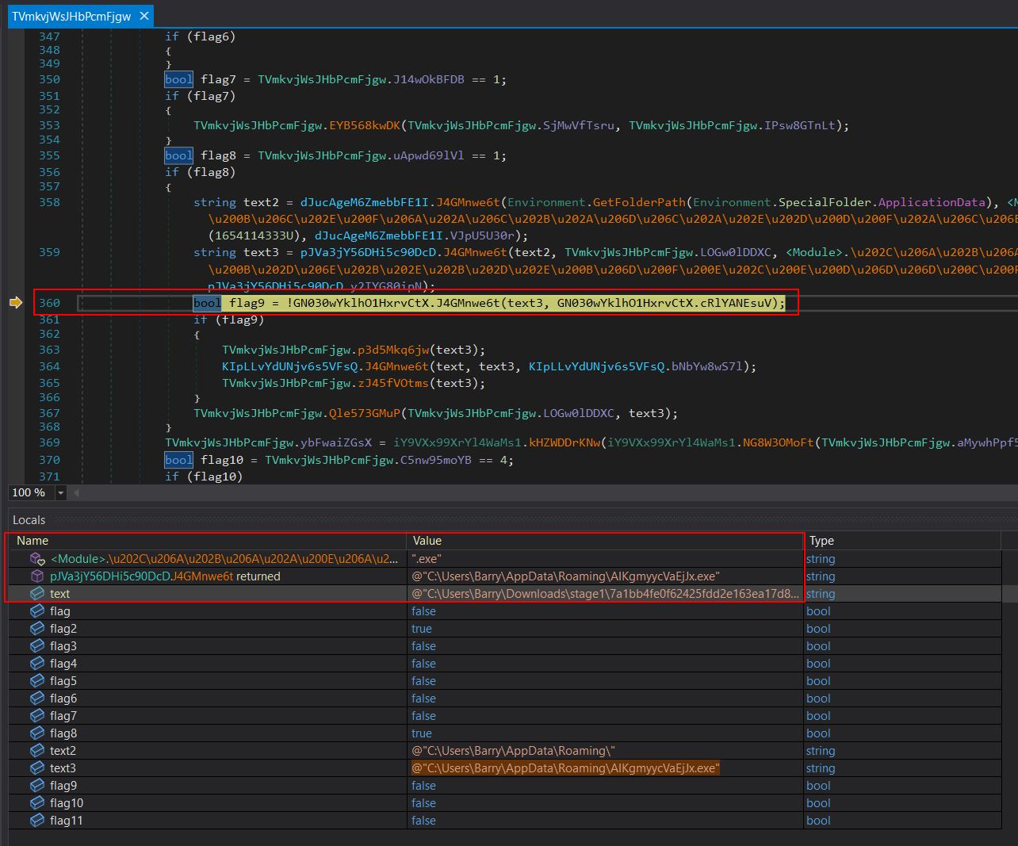The width and height of the screenshot is (1018, 846).
Task: Click the variable icon beside flag
Action: click(37, 611)
